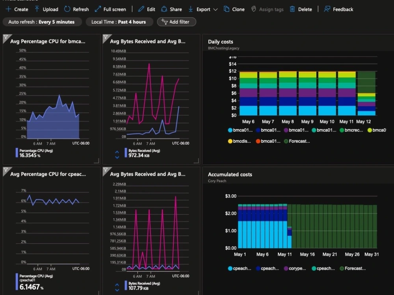
Task: Open Avg Percentage CPU for cpeac tile title
Action: (48, 174)
